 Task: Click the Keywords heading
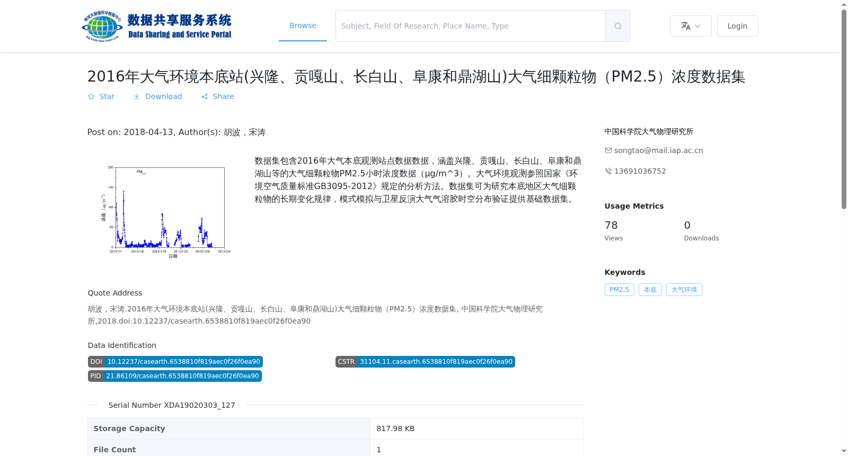[625, 272]
